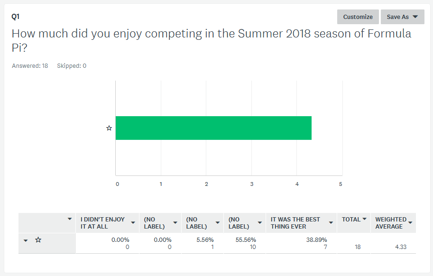The width and height of the screenshot is (433, 276).
Task: Open the Save As dropdown
Action: [402, 17]
